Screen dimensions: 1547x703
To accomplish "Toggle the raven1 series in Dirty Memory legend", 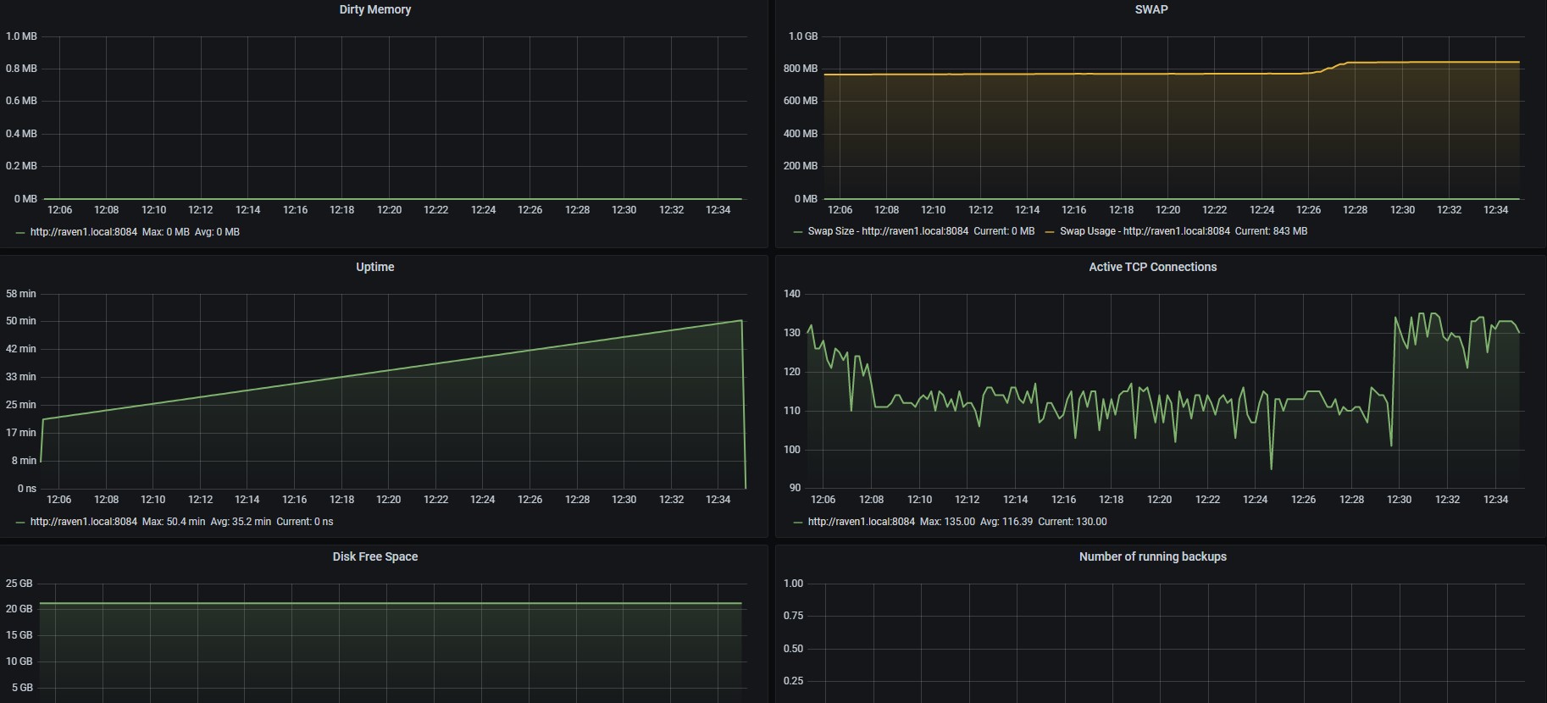I will tap(84, 232).
